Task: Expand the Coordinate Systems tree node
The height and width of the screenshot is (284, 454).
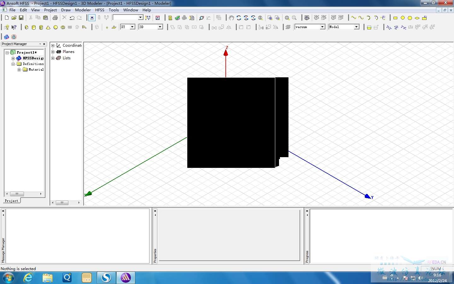Action: point(53,45)
